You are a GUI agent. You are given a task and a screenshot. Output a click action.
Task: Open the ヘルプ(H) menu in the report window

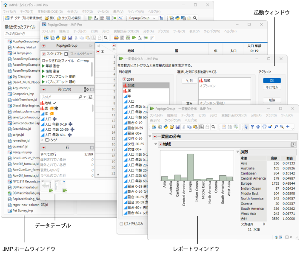(191, 120)
